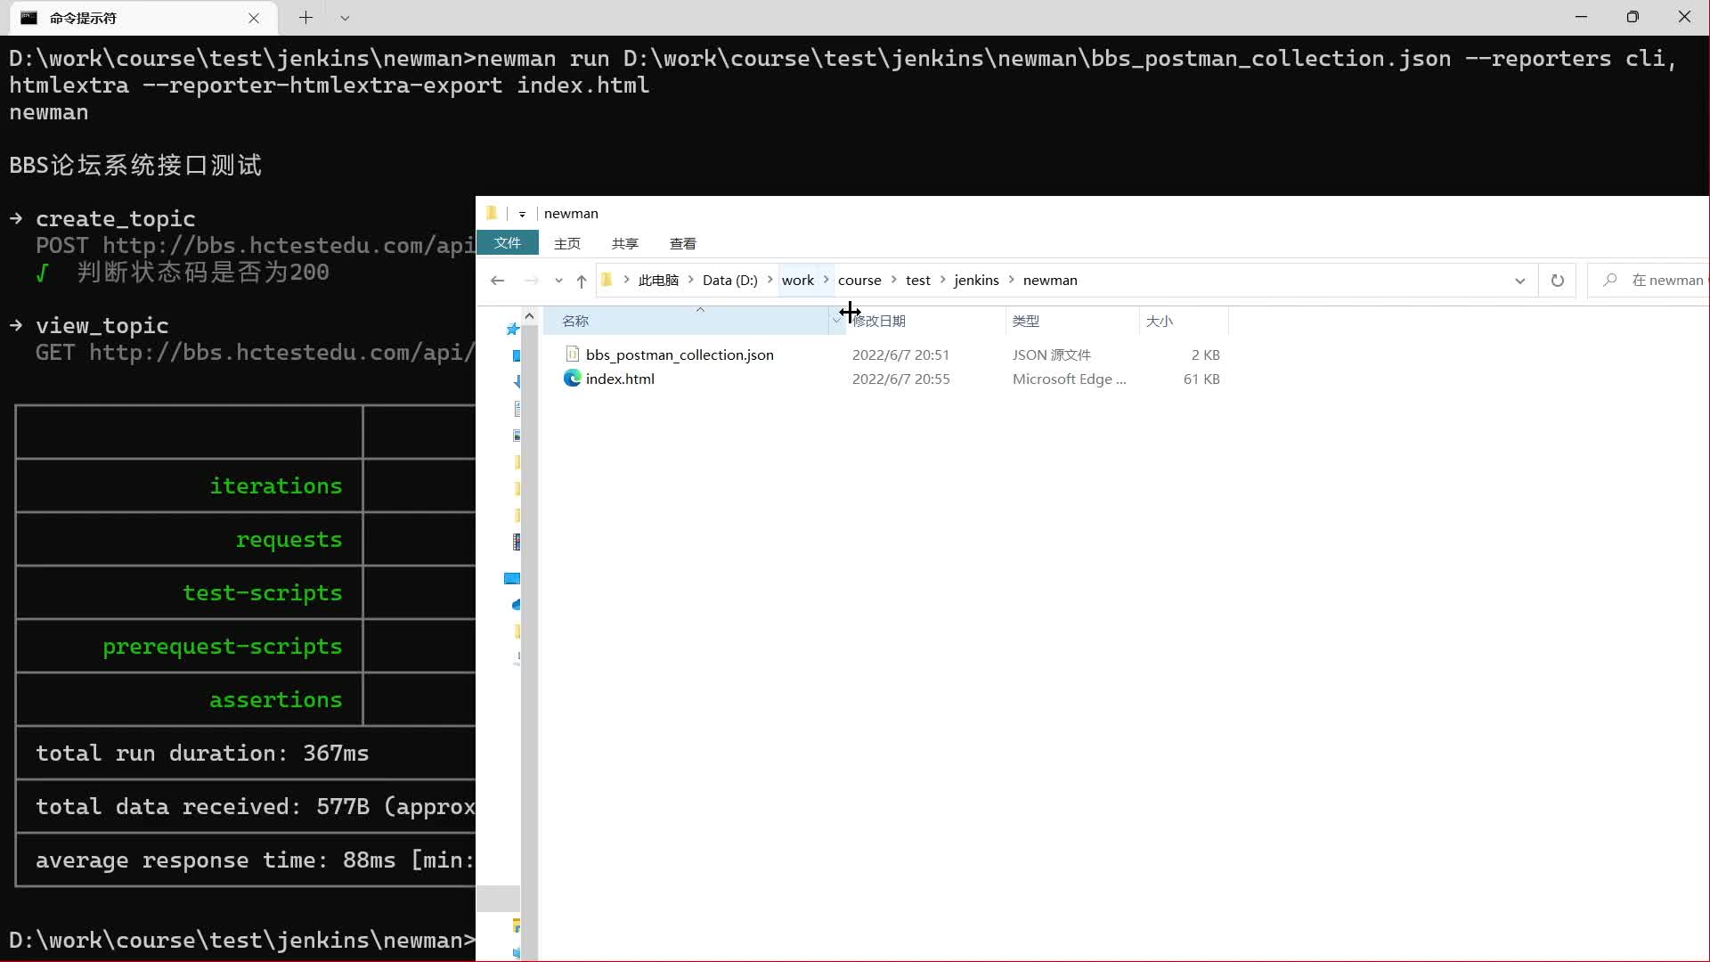The image size is (1710, 962).
Task: Click the 修改日期 column sort header
Action: tap(880, 320)
